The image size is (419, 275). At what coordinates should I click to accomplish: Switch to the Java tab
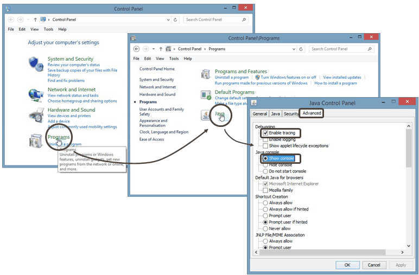[276, 114]
